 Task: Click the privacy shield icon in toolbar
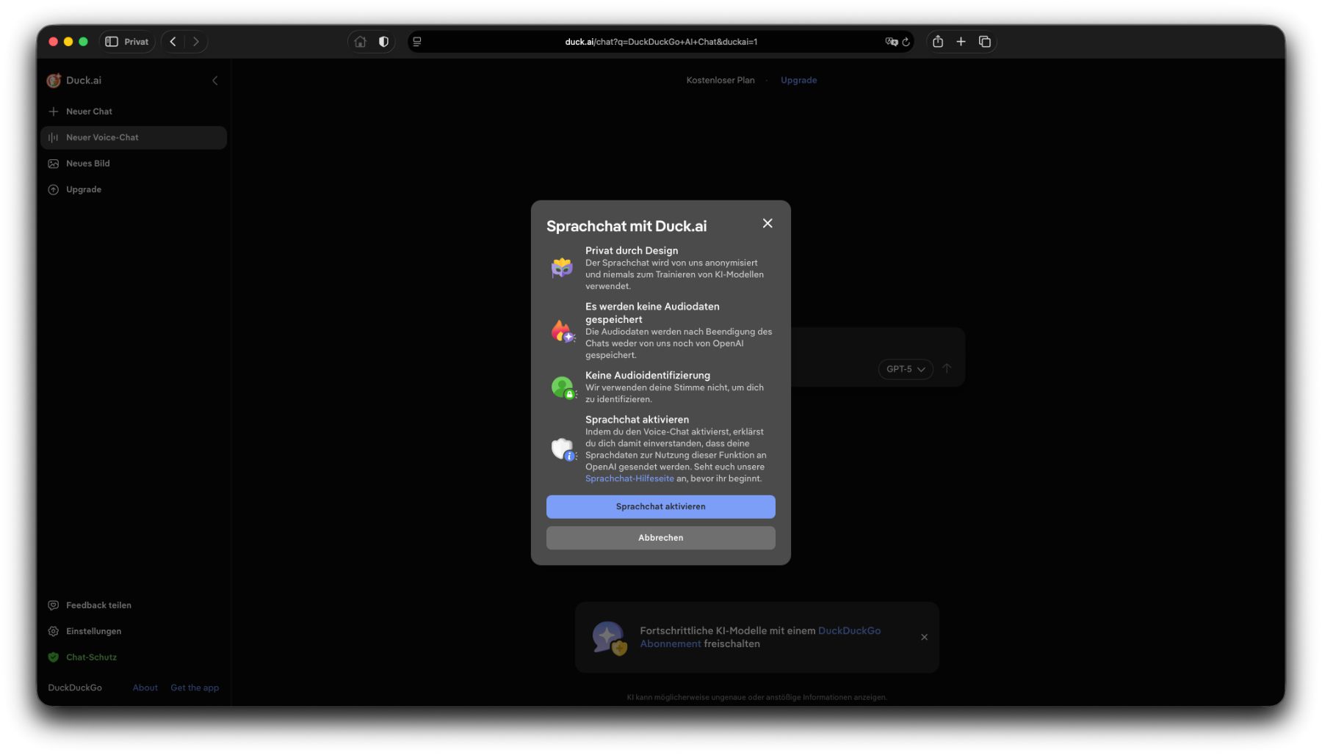pos(383,42)
